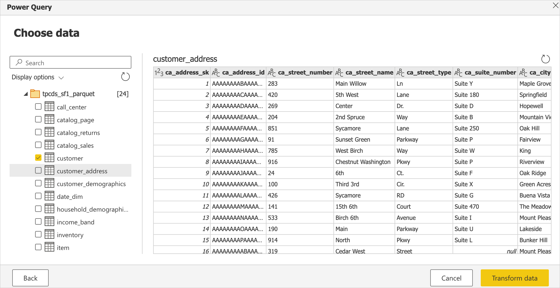The image size is (560, 288).
Task: Click the ca_suite_number text column icon
Action: [x=458, y=73]
